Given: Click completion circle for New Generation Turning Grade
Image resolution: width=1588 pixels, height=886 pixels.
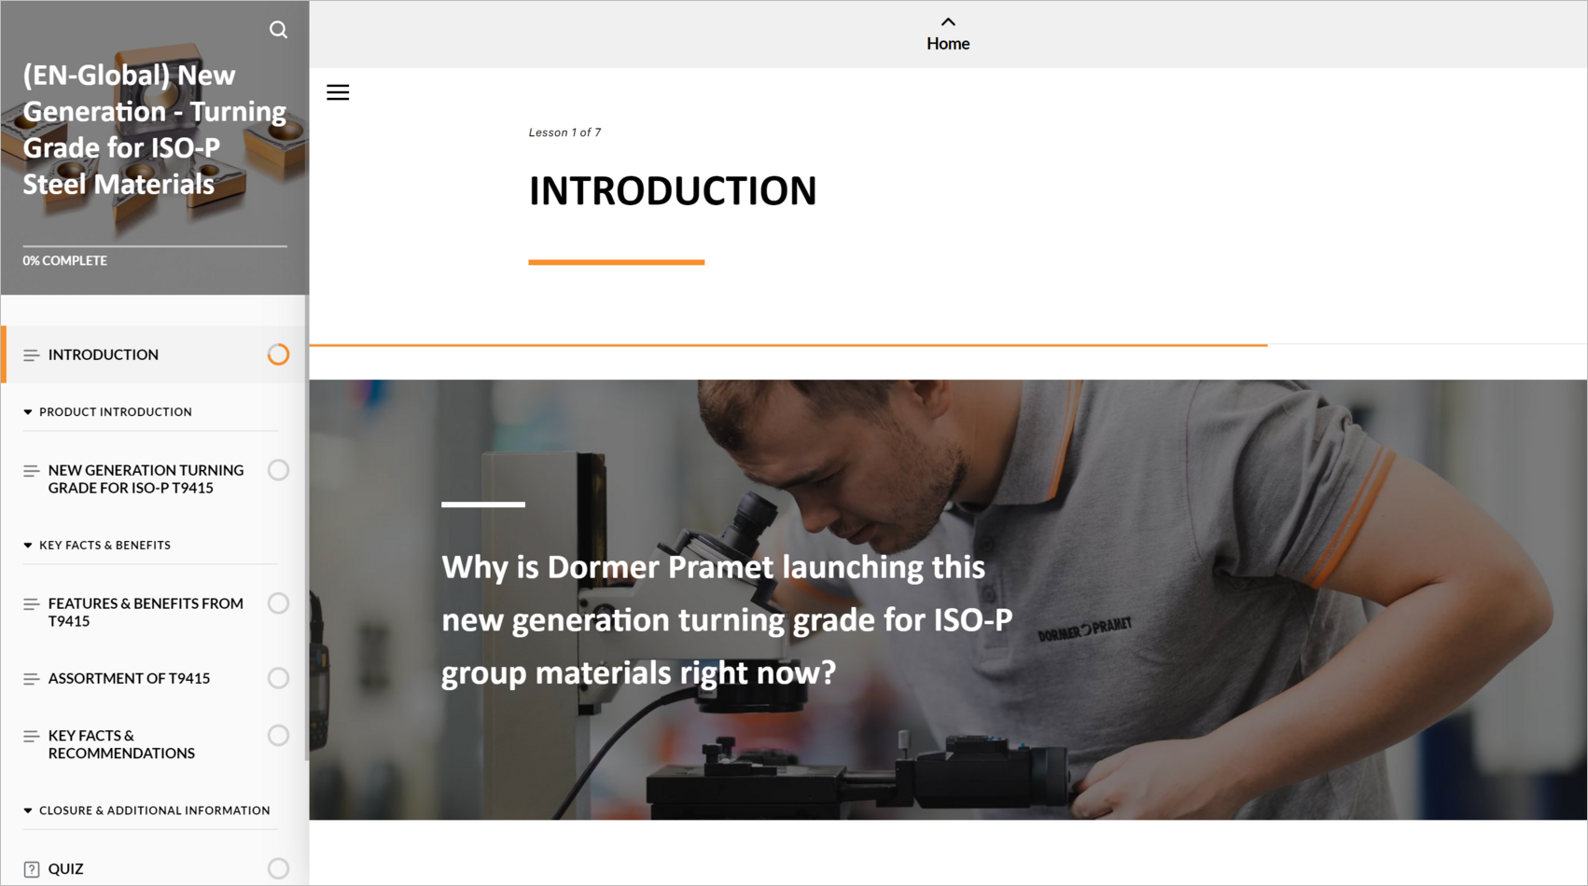Looking at the screenshot, I should coord(278,470).
